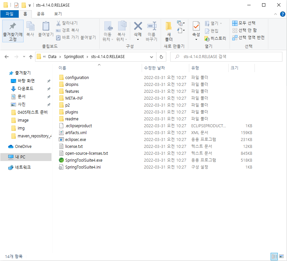This screenshot has height=261, width=287.
Task: Switch to details view icon in status bar
Action: (x=274, y=256)
